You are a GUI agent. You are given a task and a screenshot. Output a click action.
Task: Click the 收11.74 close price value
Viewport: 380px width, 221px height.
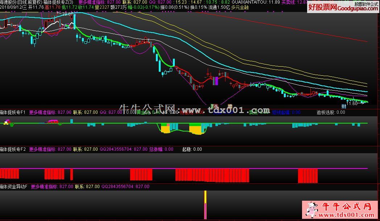(86, 7)
